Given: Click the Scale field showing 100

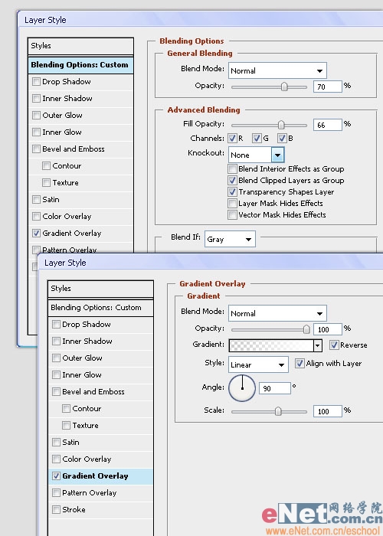Looking at the screenshot, I should [327, 411].
